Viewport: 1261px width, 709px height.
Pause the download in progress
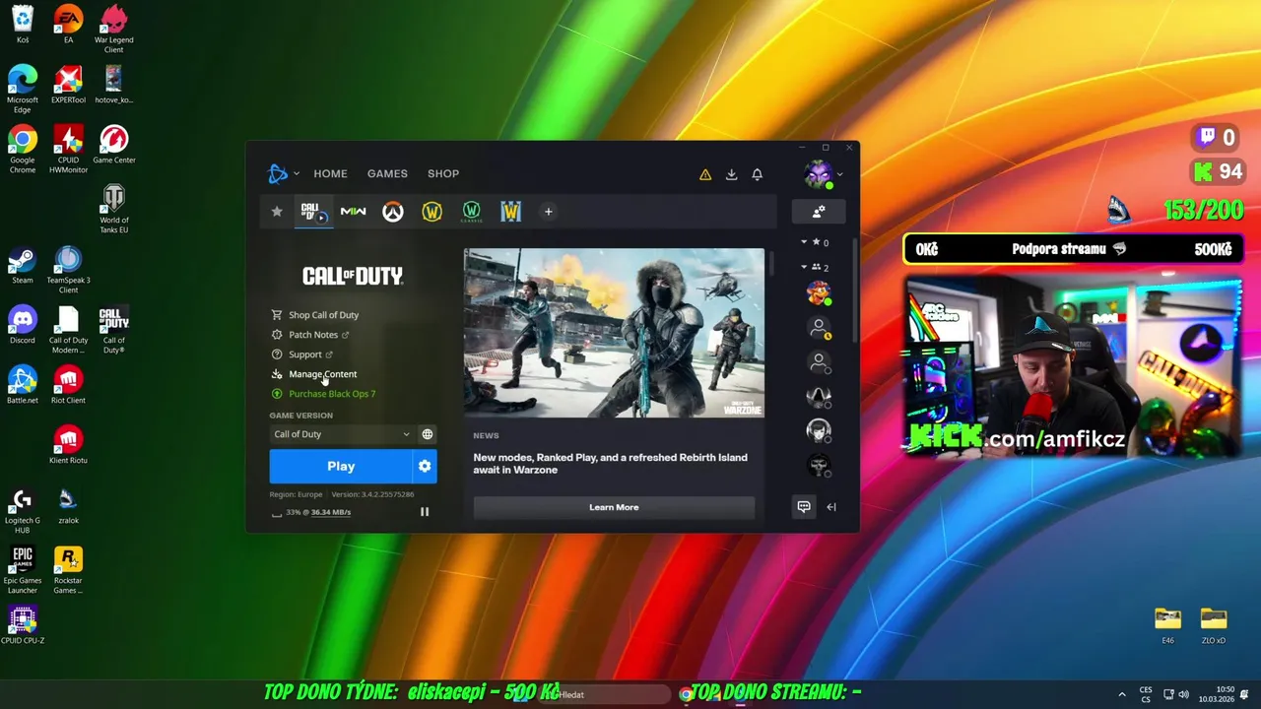tap(425, 512)
